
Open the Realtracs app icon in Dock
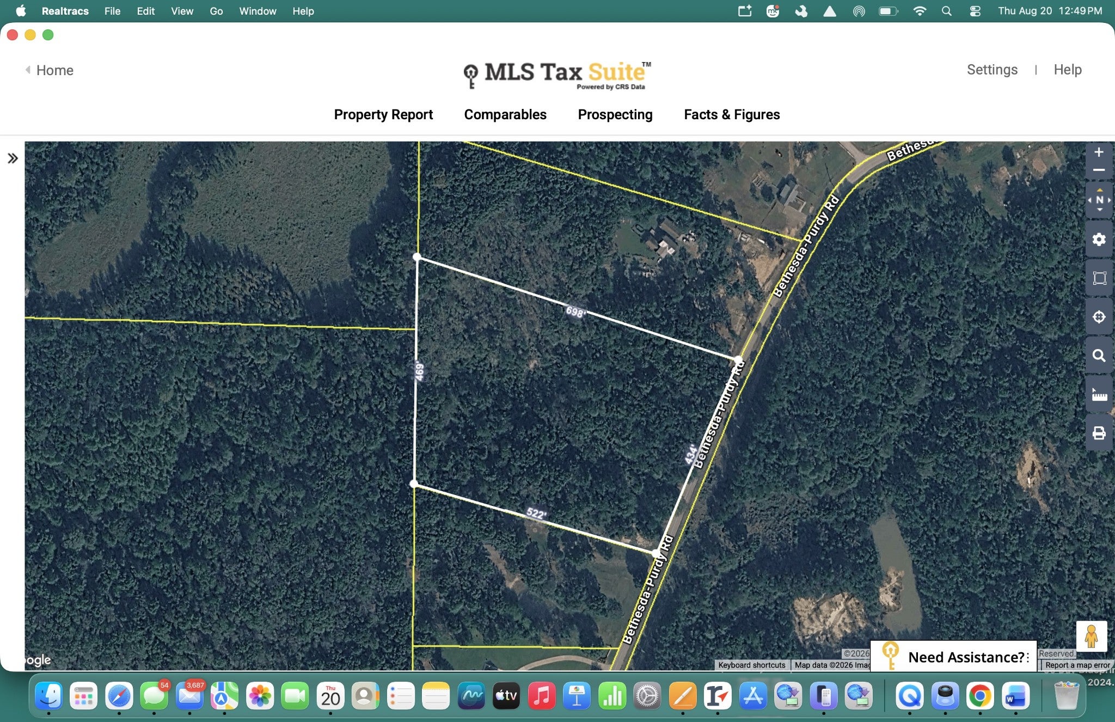tap(718, 696)
